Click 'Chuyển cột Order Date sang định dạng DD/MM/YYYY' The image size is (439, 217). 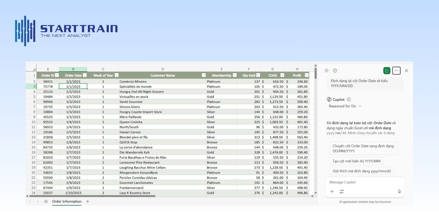[x=363, y=148]
